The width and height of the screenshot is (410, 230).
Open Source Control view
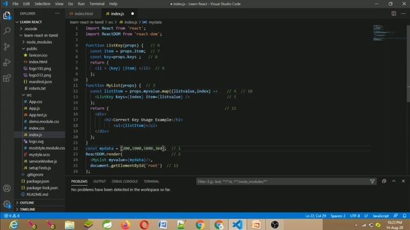click(x=7, y=47)
